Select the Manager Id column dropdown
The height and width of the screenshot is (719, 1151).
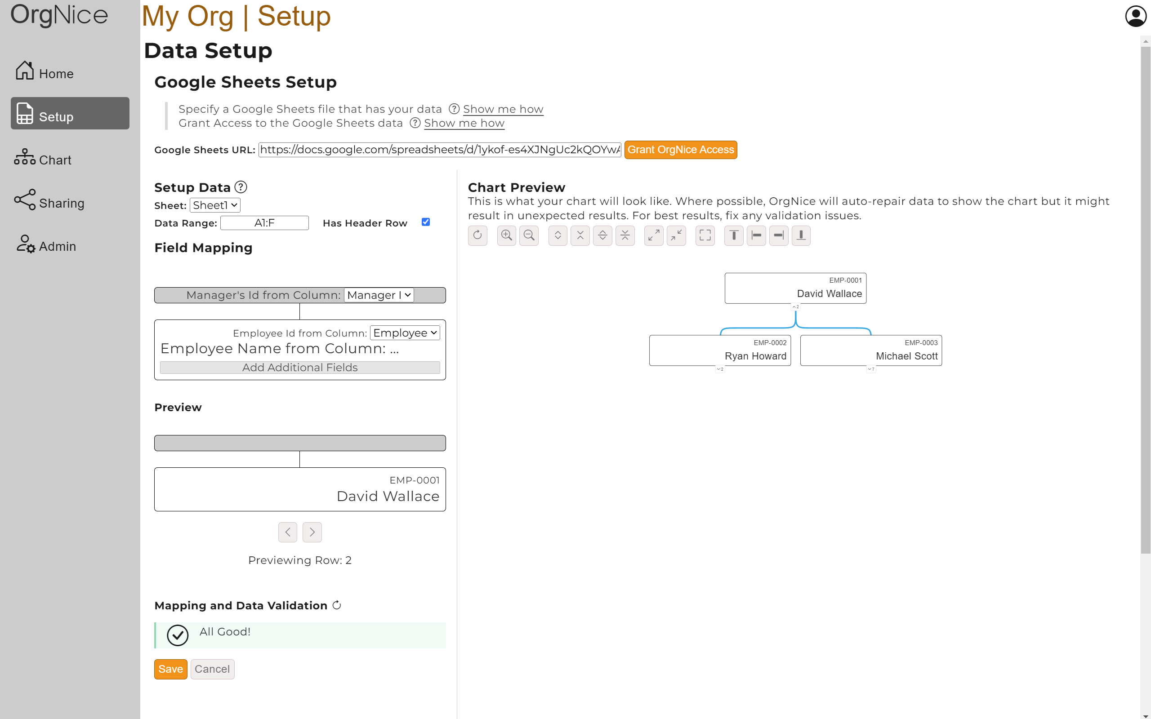tap(378, 294)
